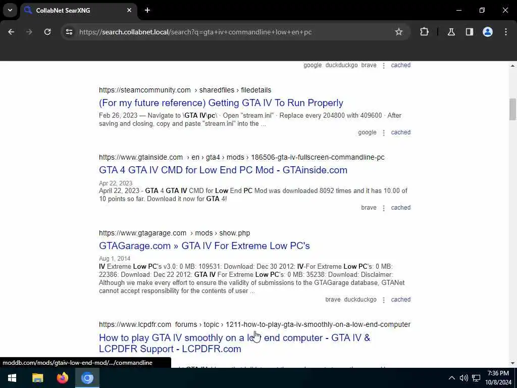Open Windows Start menu
Image resolution: width=517 pixels, height=388 pixels.
(12, 378)
